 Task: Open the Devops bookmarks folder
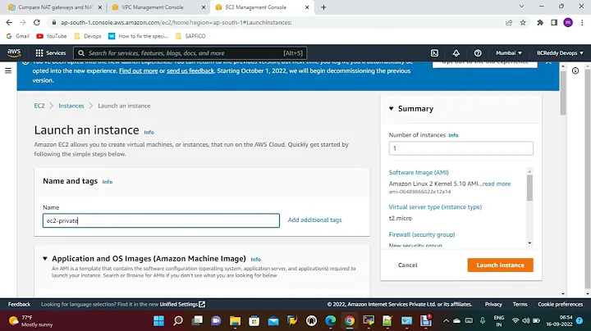88,36
